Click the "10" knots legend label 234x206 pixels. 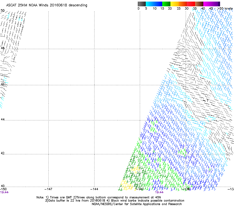pos(155,9)
